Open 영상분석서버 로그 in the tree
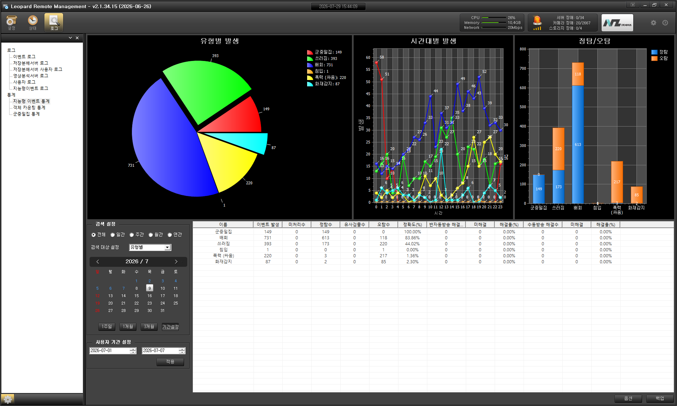Screen dimensions: 677x406 click(31, 76)
